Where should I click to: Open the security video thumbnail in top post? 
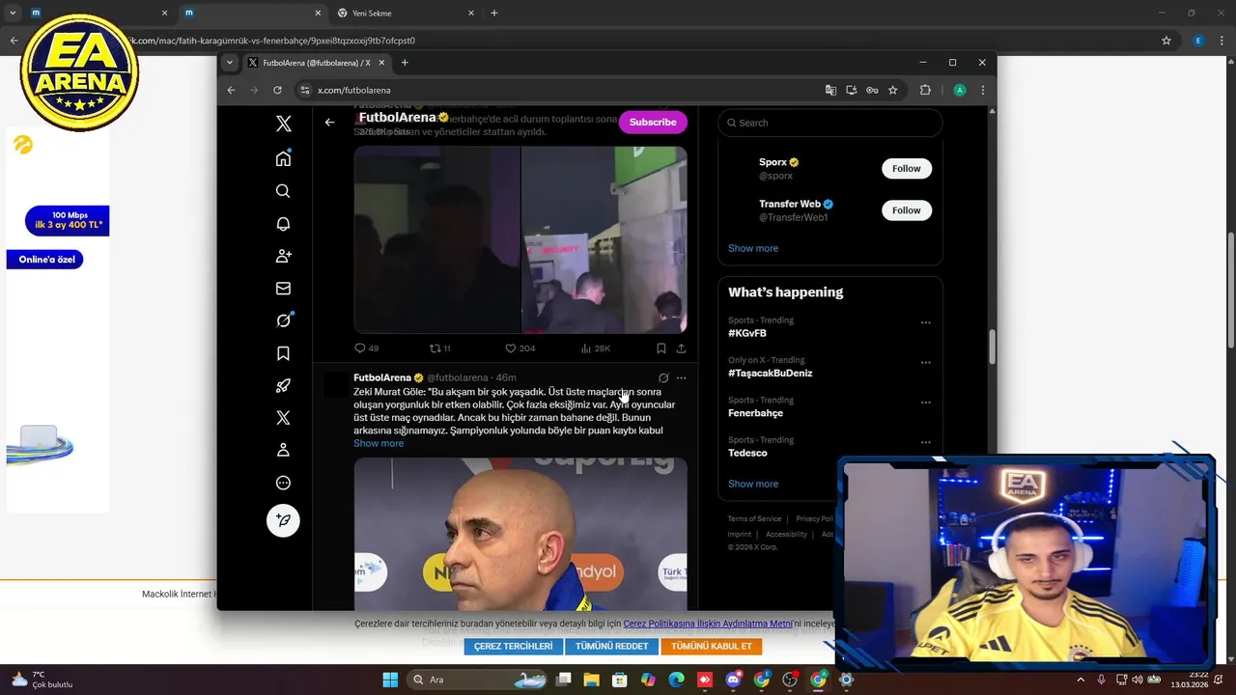pos(520,239)
